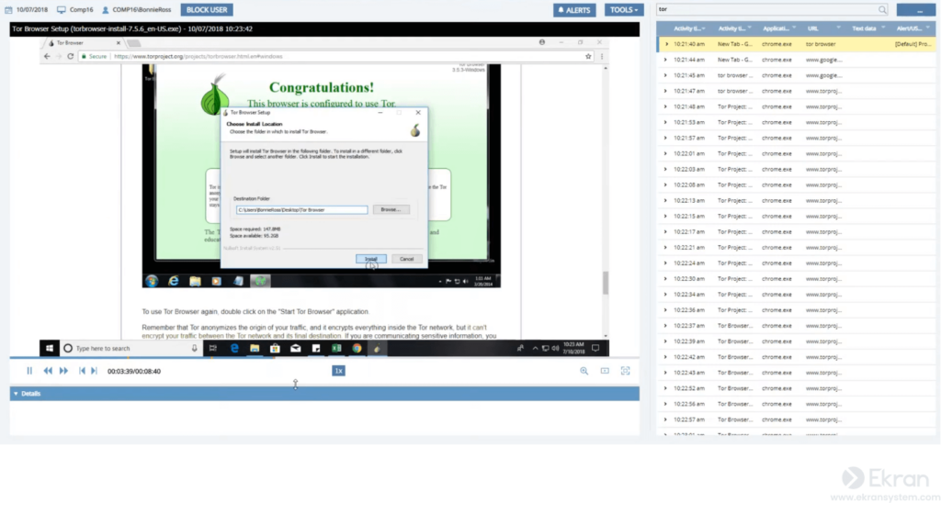941x525 pixels.
Task: Click the Mail icon in recorded taskbar
Action: pyautogui.click(x=295, y=348)
